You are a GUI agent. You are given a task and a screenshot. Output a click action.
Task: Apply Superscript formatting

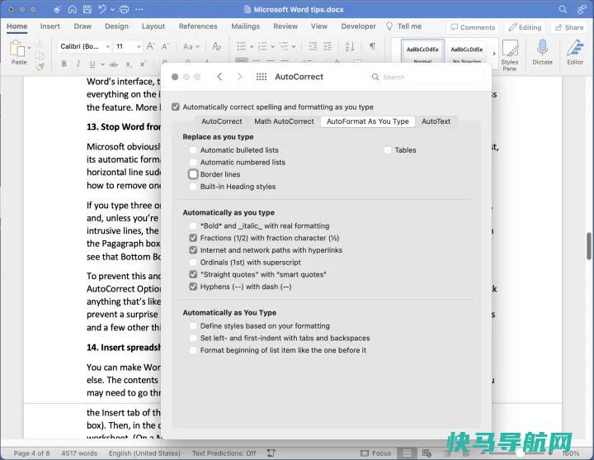pos(143,64)
